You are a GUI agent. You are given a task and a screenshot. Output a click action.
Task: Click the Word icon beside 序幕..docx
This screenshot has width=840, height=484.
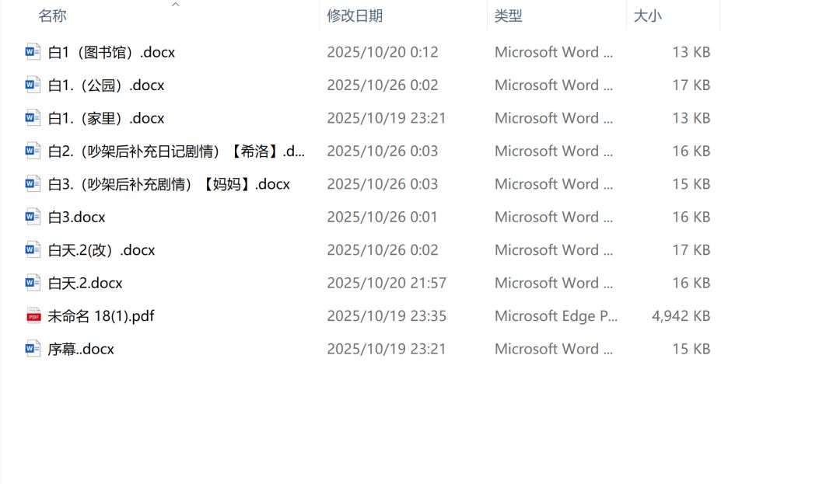pos(32,349)
